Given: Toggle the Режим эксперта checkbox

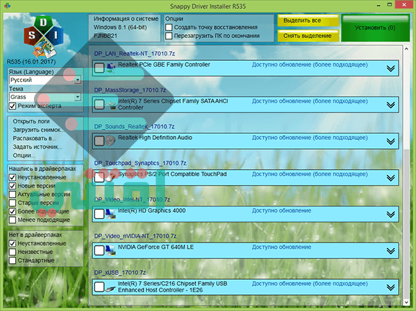Looking at the screenshot, I should pos(12,106).
